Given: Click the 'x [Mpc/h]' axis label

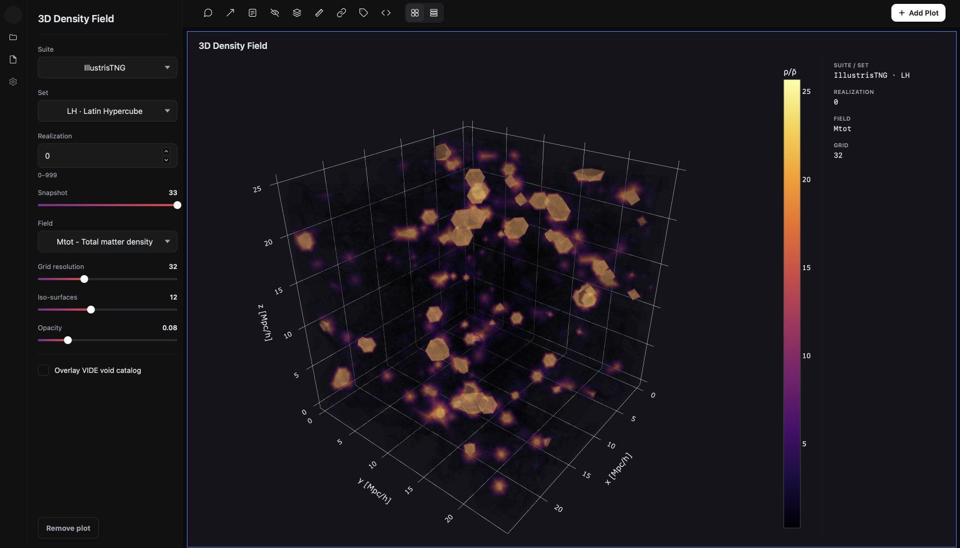Looking at the screenshot, I should (x=618, y=469).
